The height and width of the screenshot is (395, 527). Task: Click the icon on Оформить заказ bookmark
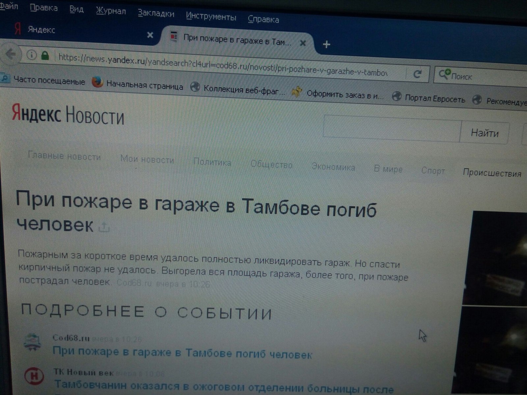(297, 92)
